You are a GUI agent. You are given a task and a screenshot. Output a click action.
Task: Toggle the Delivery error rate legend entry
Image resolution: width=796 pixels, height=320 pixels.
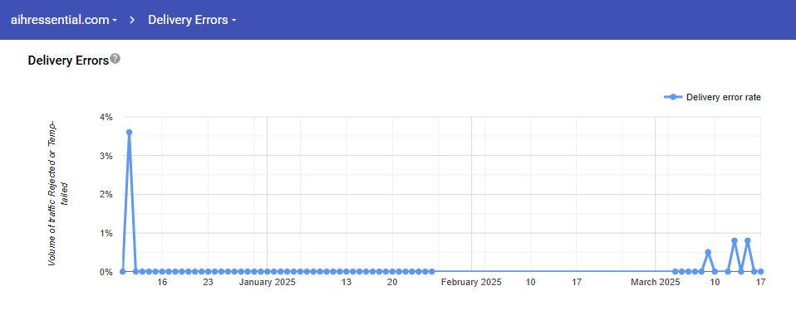[x=712, y=97]
